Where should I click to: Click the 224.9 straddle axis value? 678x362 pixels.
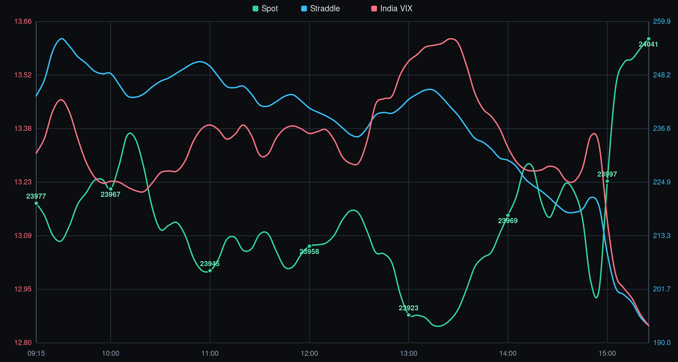[x=662, y=182]
